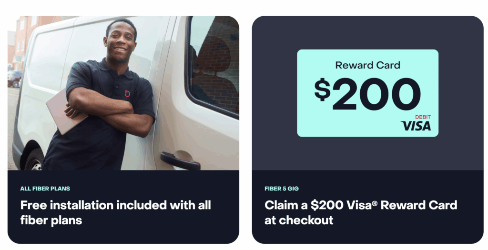Click the van's front wheel
488x250 pixels.
tap(35, 160)
